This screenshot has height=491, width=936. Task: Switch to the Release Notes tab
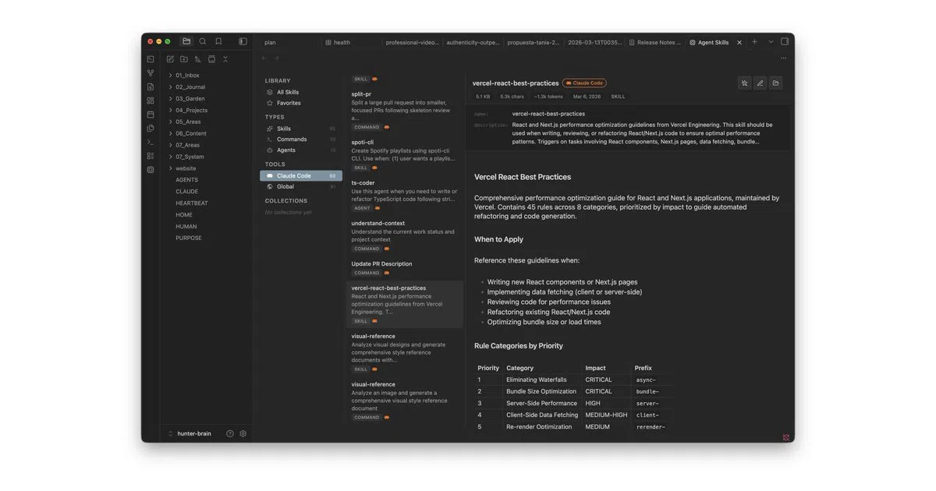(654, 43)
